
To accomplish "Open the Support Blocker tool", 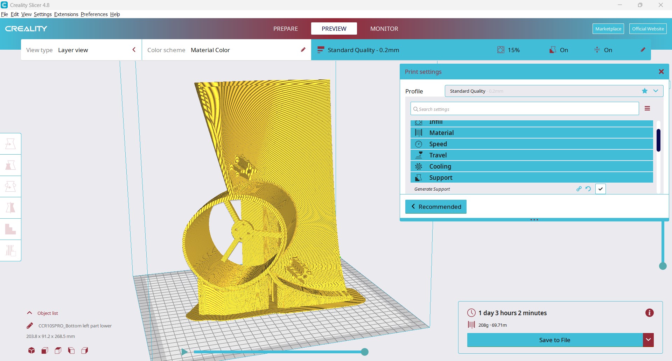I will [x=10, y=250].
